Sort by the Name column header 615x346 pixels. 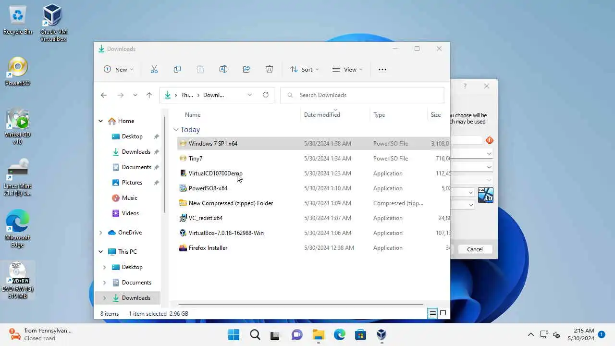click(x=193, y=115)
